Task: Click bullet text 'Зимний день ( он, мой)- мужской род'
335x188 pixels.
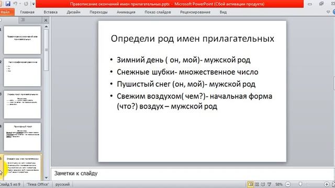Action: (x=184, y=60)
